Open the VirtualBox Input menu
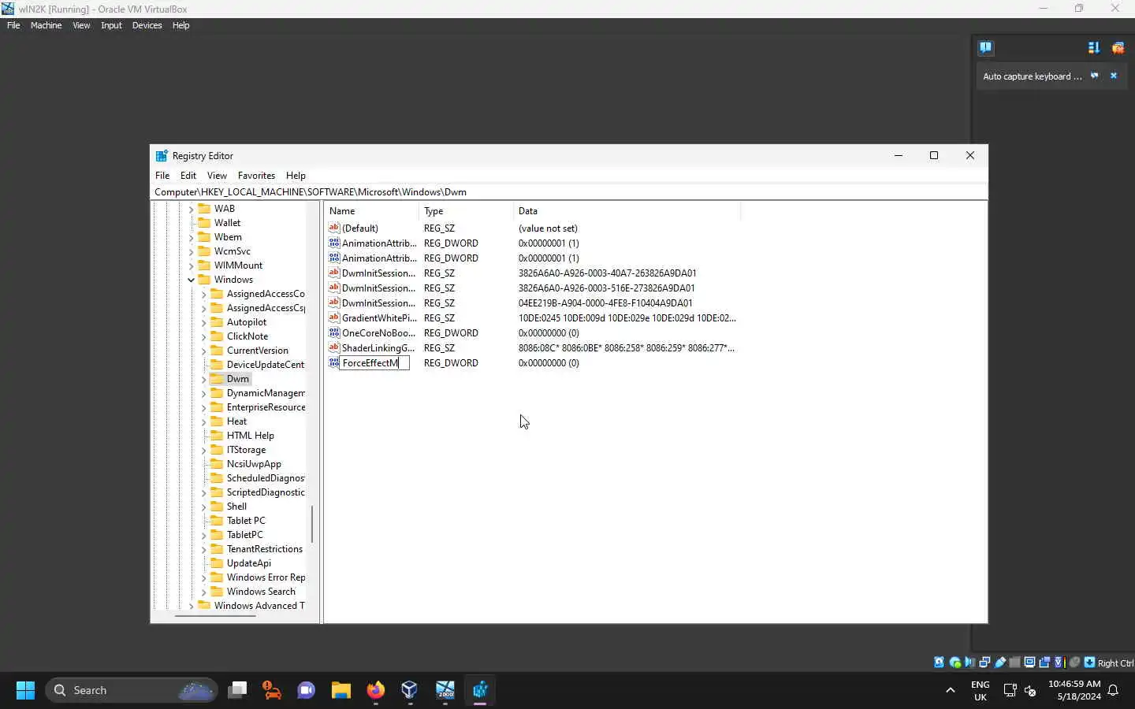 tap(111, 25)
